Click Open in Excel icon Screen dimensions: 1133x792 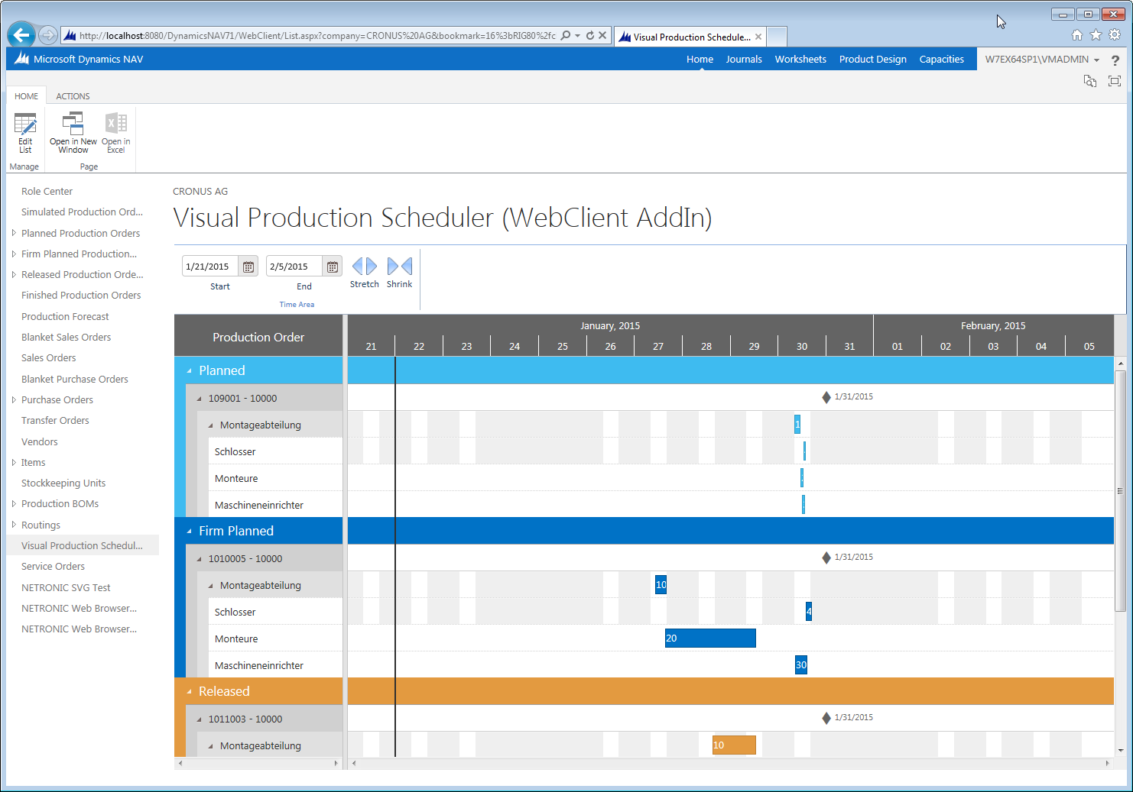[116, 123]
